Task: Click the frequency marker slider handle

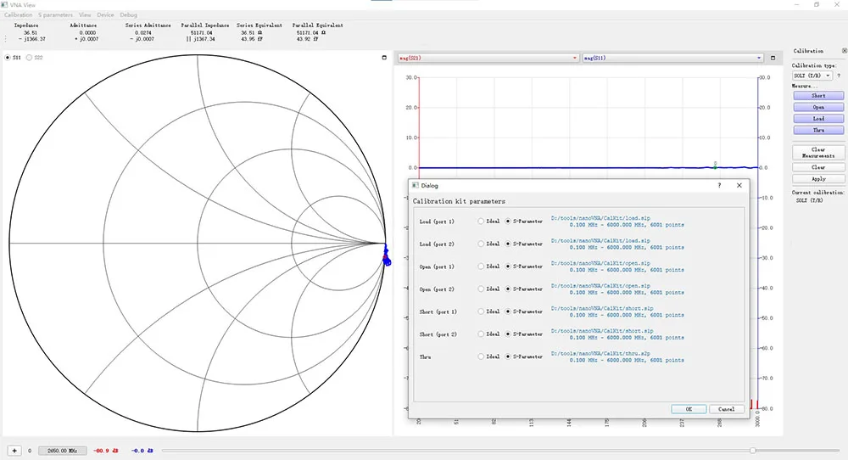Action: [752, 451]
